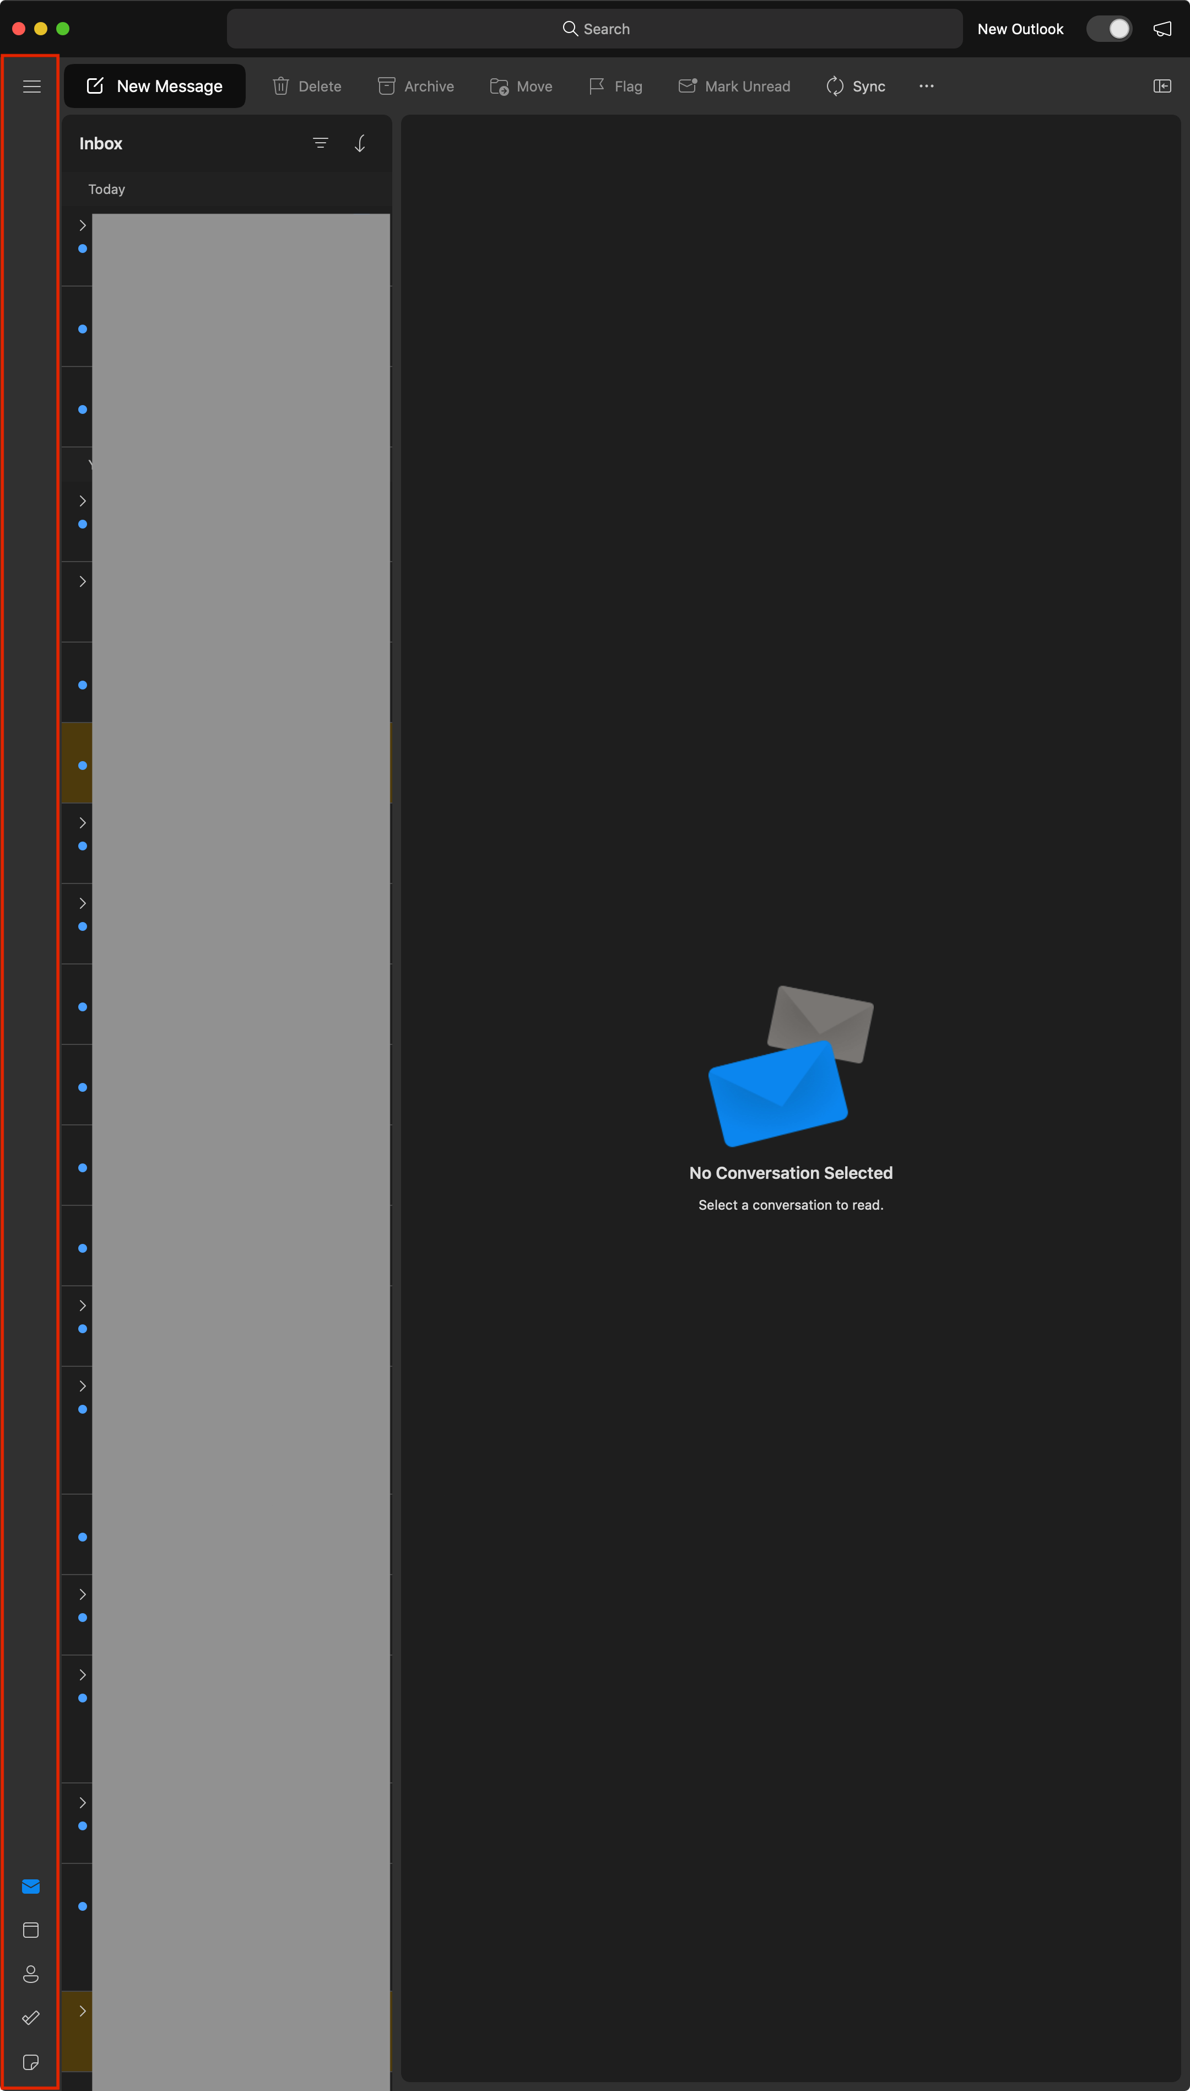Viewport: 1190px width, 2091px height.
Task: Open the filter options for Inbox
Action: [x=321, y=144]
